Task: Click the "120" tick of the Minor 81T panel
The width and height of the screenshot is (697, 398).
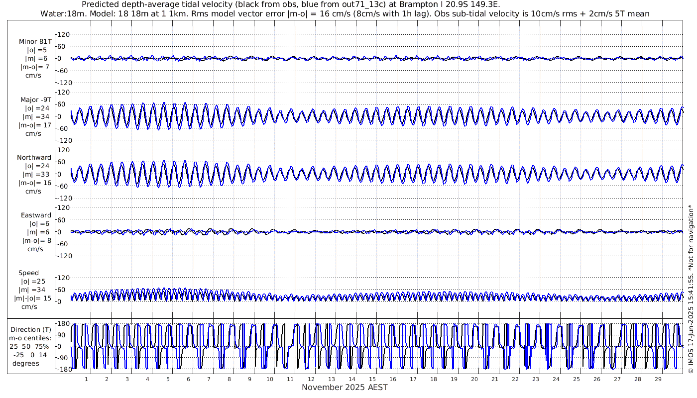Action: click(64, 34)
